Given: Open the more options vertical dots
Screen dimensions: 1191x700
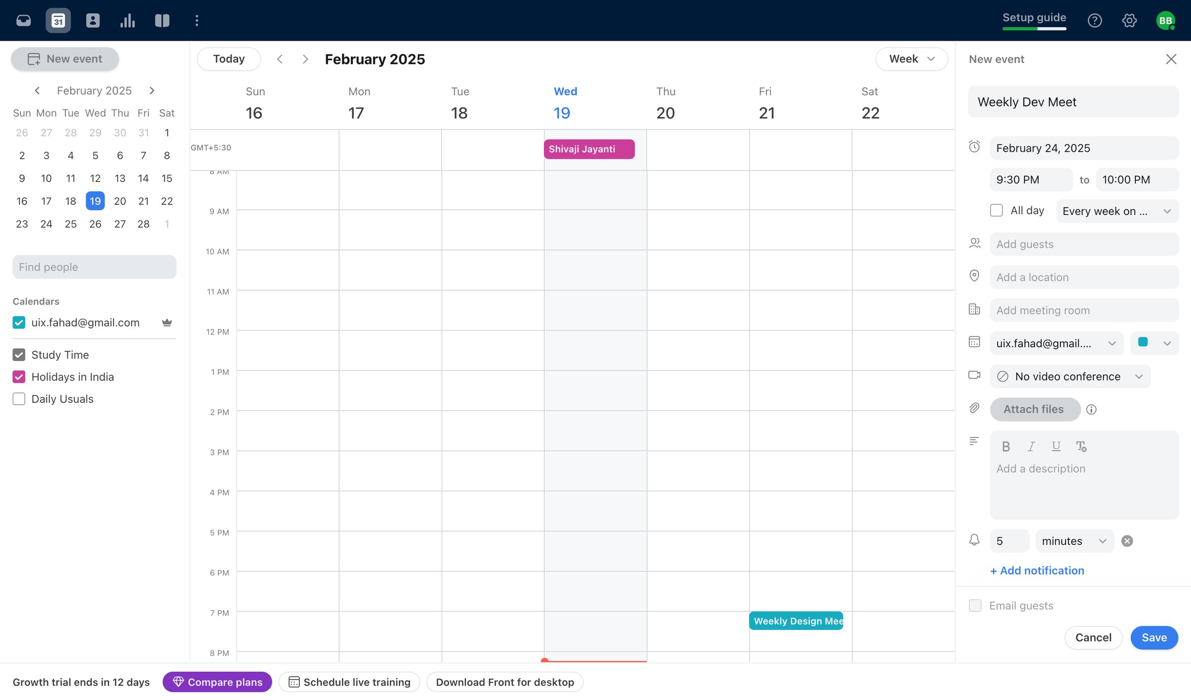Looking at the screenshot, I should 197,20.
